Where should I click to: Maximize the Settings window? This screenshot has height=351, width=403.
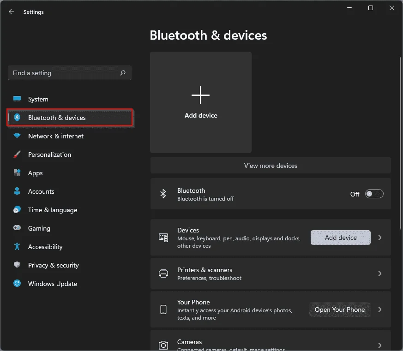pos(371,8)
